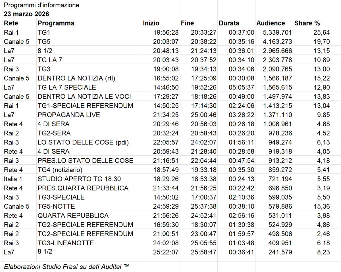Select the share value 6,18
Screen dimensions: 341x272
324,243
